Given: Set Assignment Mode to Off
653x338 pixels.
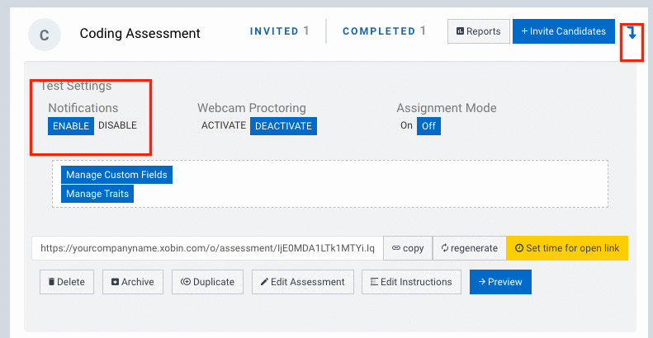Looking at the screenshot, I should 428,126.
